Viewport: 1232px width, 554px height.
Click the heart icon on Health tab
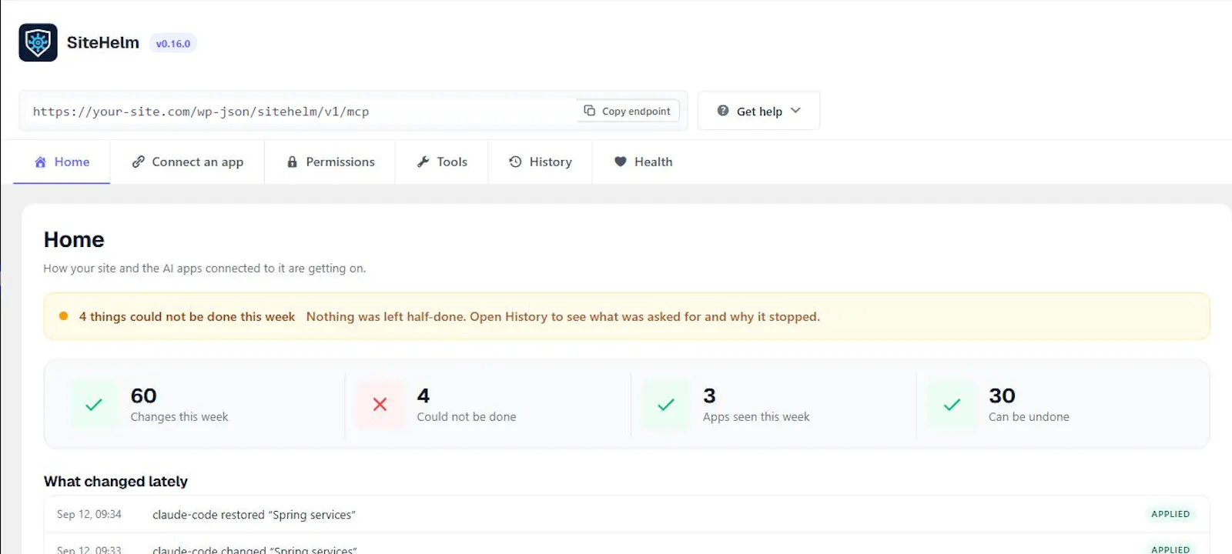(620, 162)
